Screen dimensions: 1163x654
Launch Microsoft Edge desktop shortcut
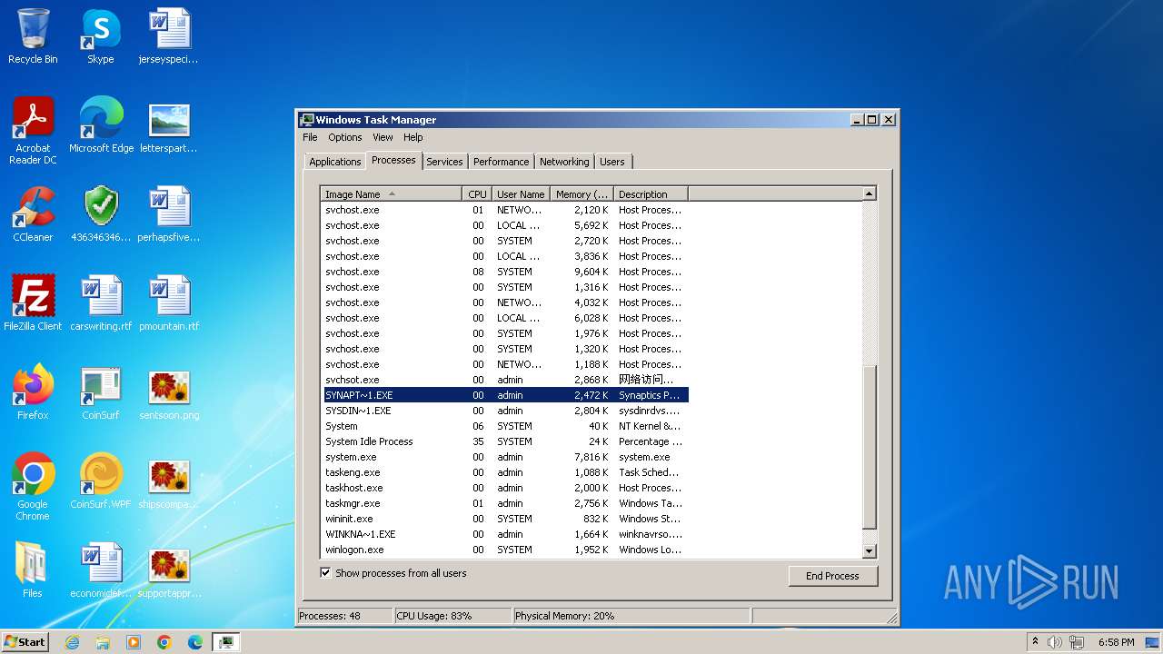(x=101, y=125)
